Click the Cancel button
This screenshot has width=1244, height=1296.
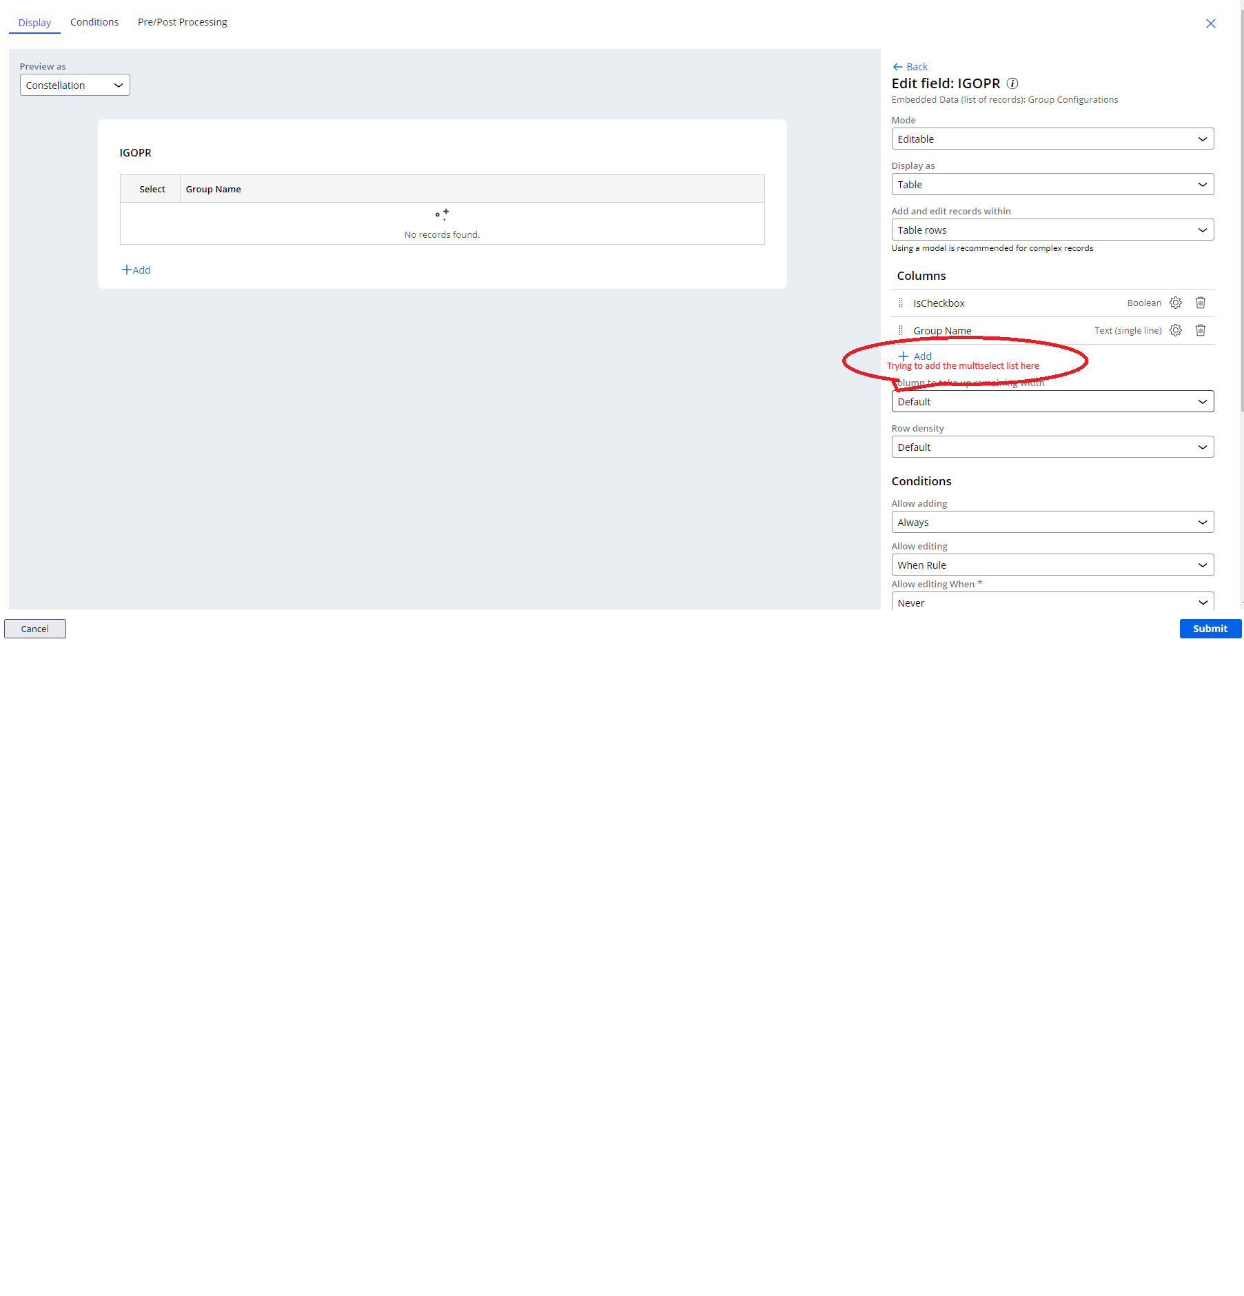coord(35,629)
